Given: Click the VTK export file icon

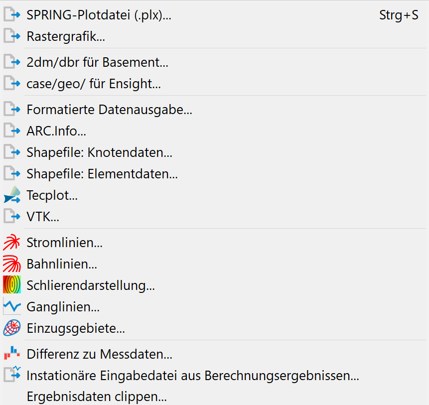Looking at the screenshot, I should 12,216.
